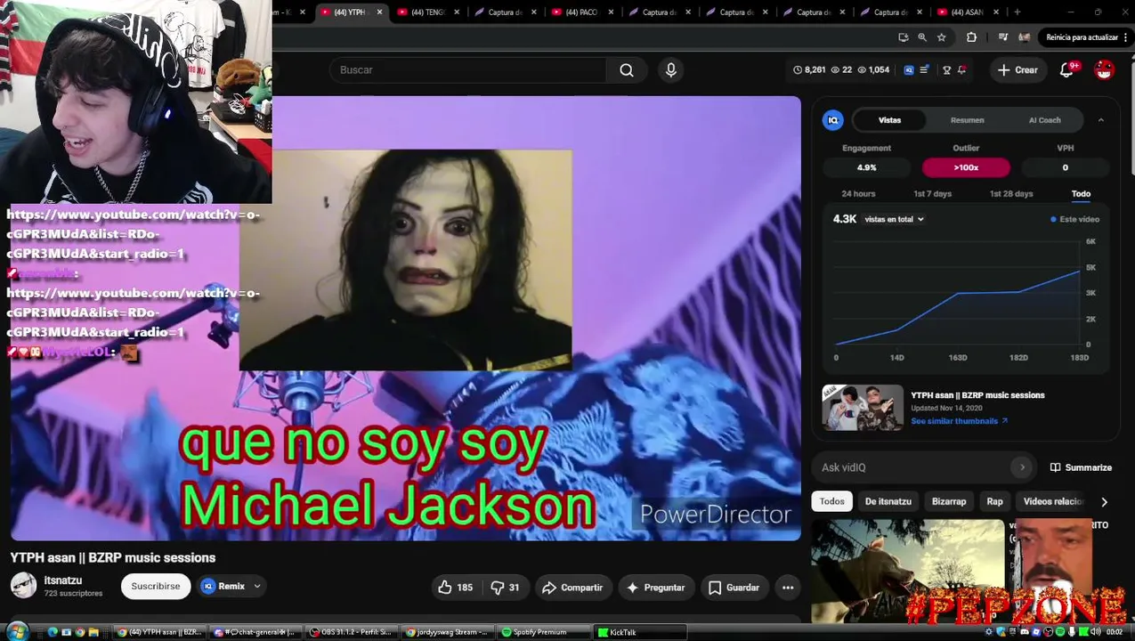
Task: Select the Vistas toggle in vidIQ panel
Action: [889, 120]
